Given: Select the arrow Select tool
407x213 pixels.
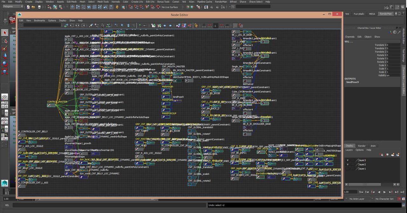Looking at the screenshot, I should [x=5, y=33].
